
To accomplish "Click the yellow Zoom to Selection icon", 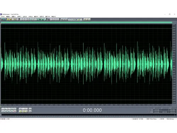I will click(x=20, y=111).
